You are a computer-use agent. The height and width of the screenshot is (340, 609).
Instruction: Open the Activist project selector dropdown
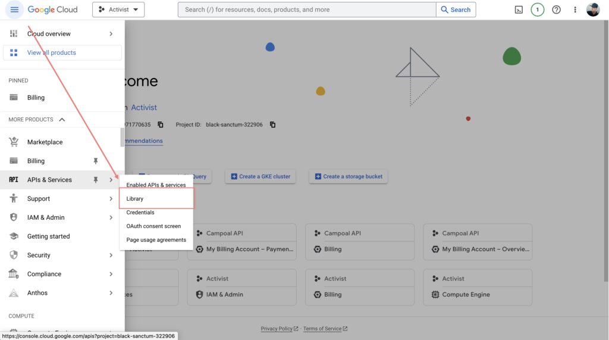(x=118, y=10)
